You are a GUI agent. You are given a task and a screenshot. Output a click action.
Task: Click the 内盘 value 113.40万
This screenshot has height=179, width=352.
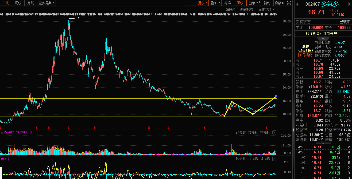point(343,116)
